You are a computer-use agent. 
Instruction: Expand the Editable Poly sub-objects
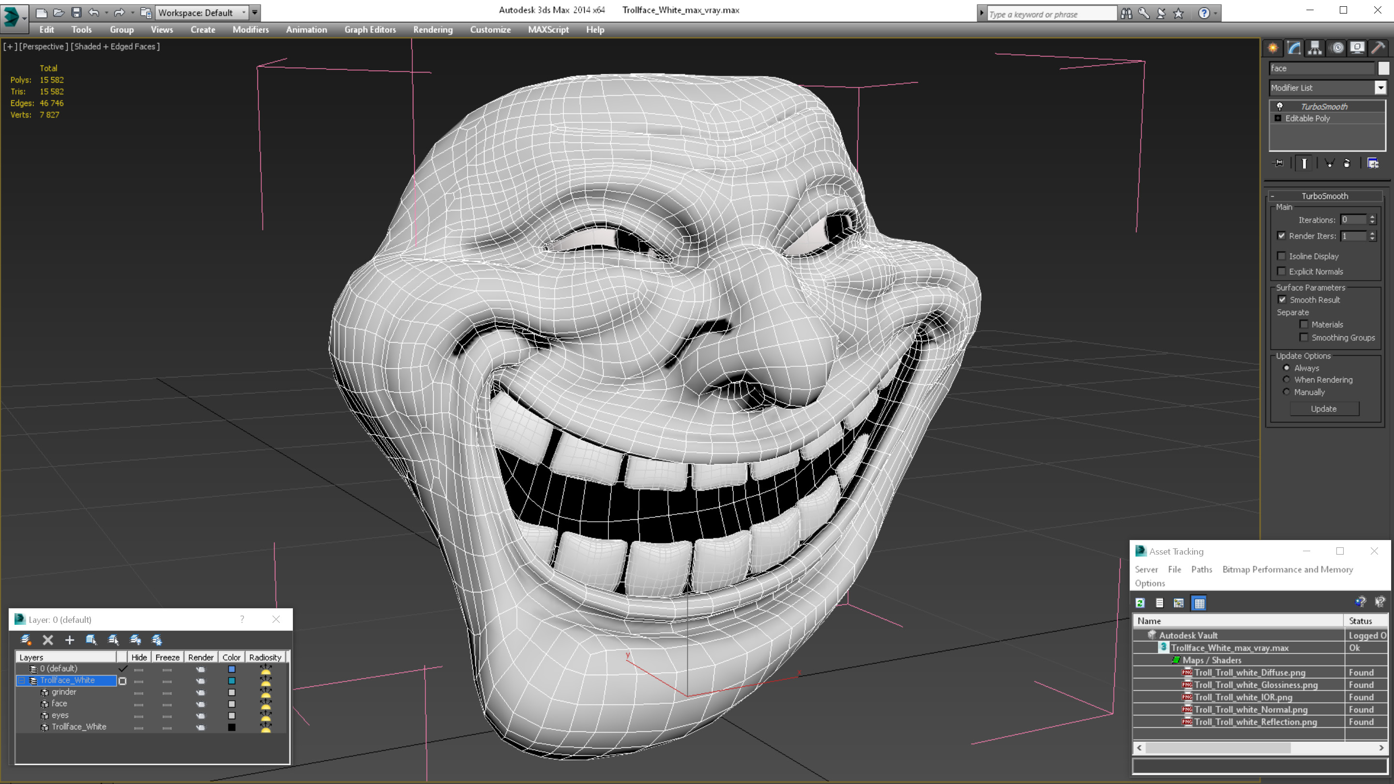pyautogui.click(x=1278, y=118)
